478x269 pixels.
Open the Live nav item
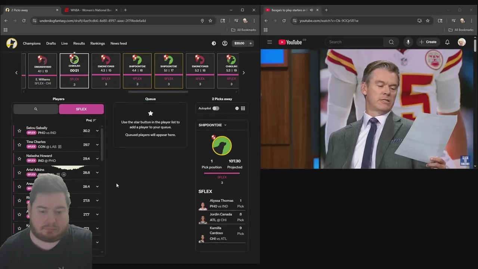65,43
